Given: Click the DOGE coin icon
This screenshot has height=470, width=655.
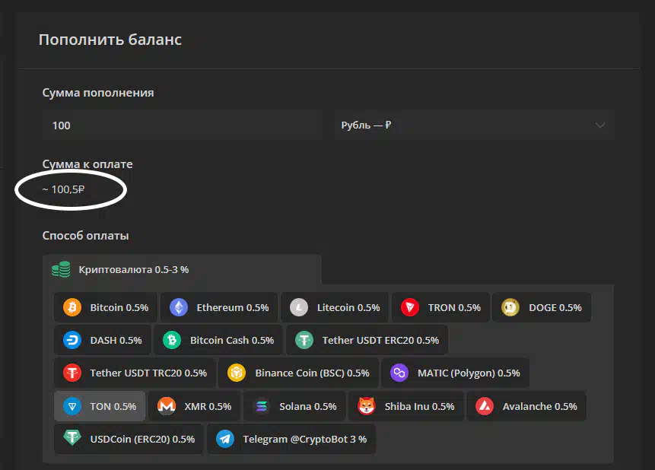Looking at the screenshot, I should [510, 308].
